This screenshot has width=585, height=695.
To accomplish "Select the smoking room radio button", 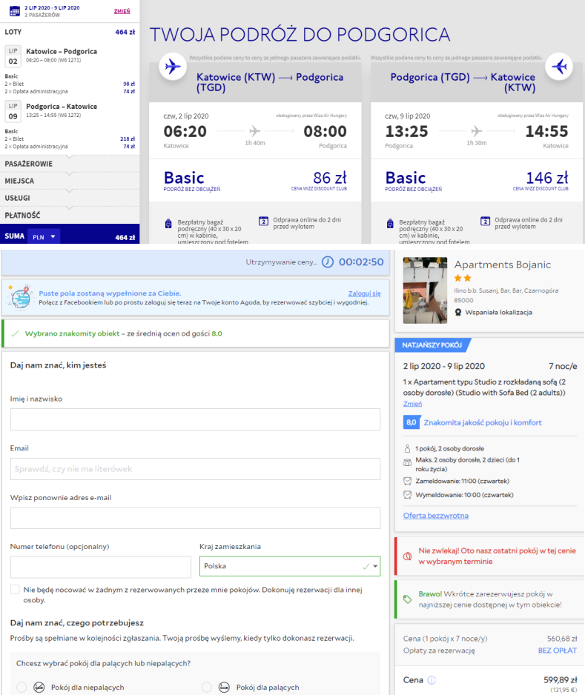I will tap(206, 687).
